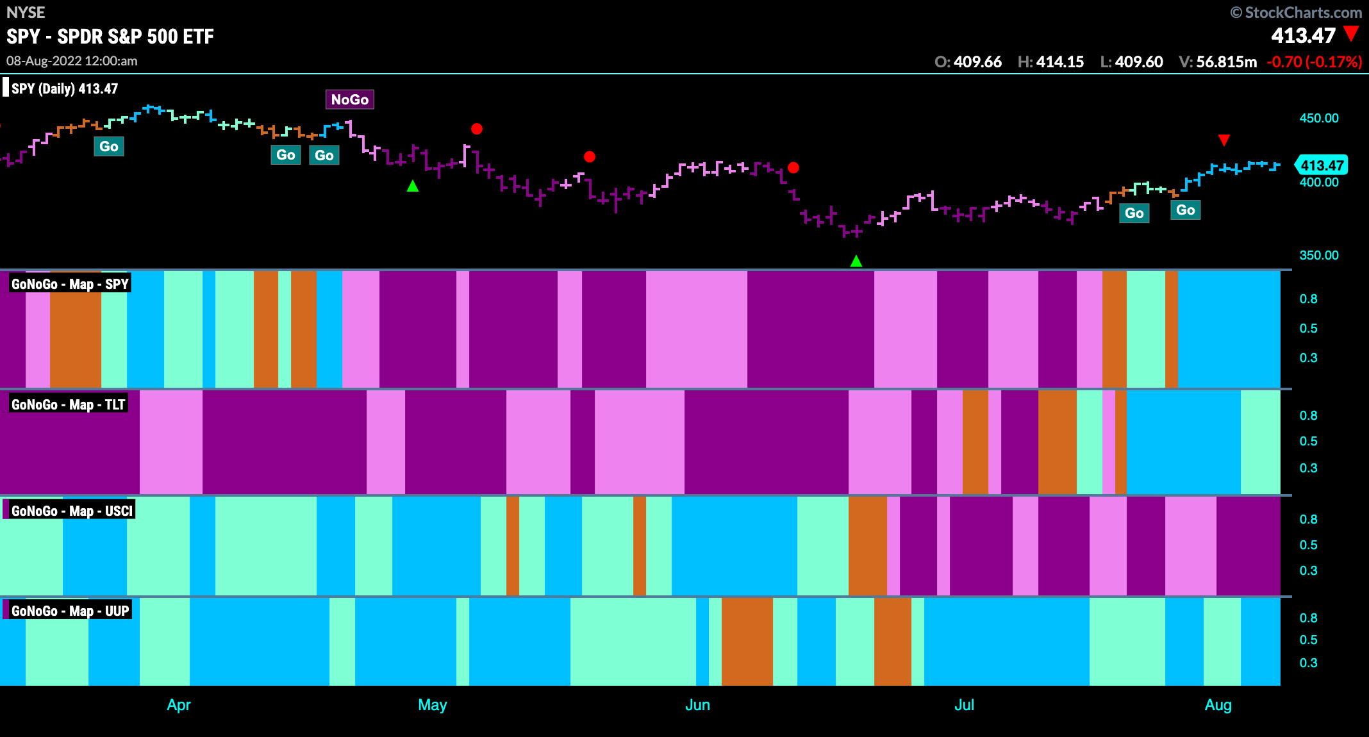Click the 0.8 axis label of USCI map
This screenshot has height=737, width=1369.
[x=1308, y=519]
